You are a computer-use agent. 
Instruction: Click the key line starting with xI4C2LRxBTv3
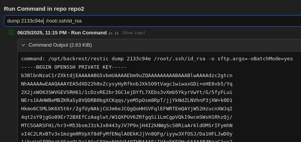pyautogui.click(x=127, y=134)
